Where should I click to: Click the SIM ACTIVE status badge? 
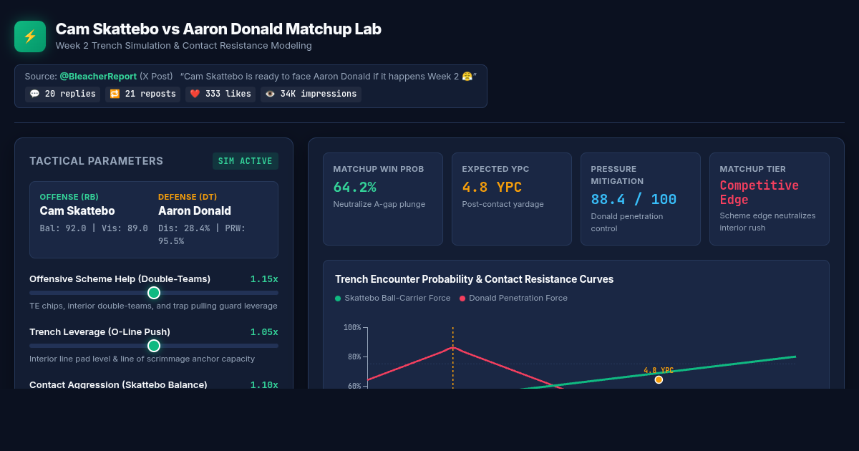point(246,161)
